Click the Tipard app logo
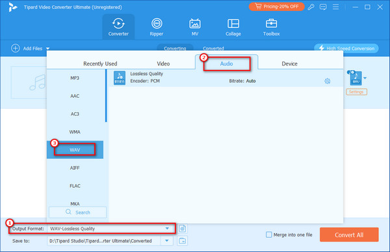Viewport: 390px width, 252px height. (12, 7)
